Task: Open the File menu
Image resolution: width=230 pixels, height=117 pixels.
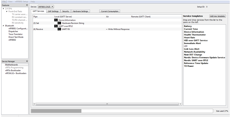Action: coord(4,2)
